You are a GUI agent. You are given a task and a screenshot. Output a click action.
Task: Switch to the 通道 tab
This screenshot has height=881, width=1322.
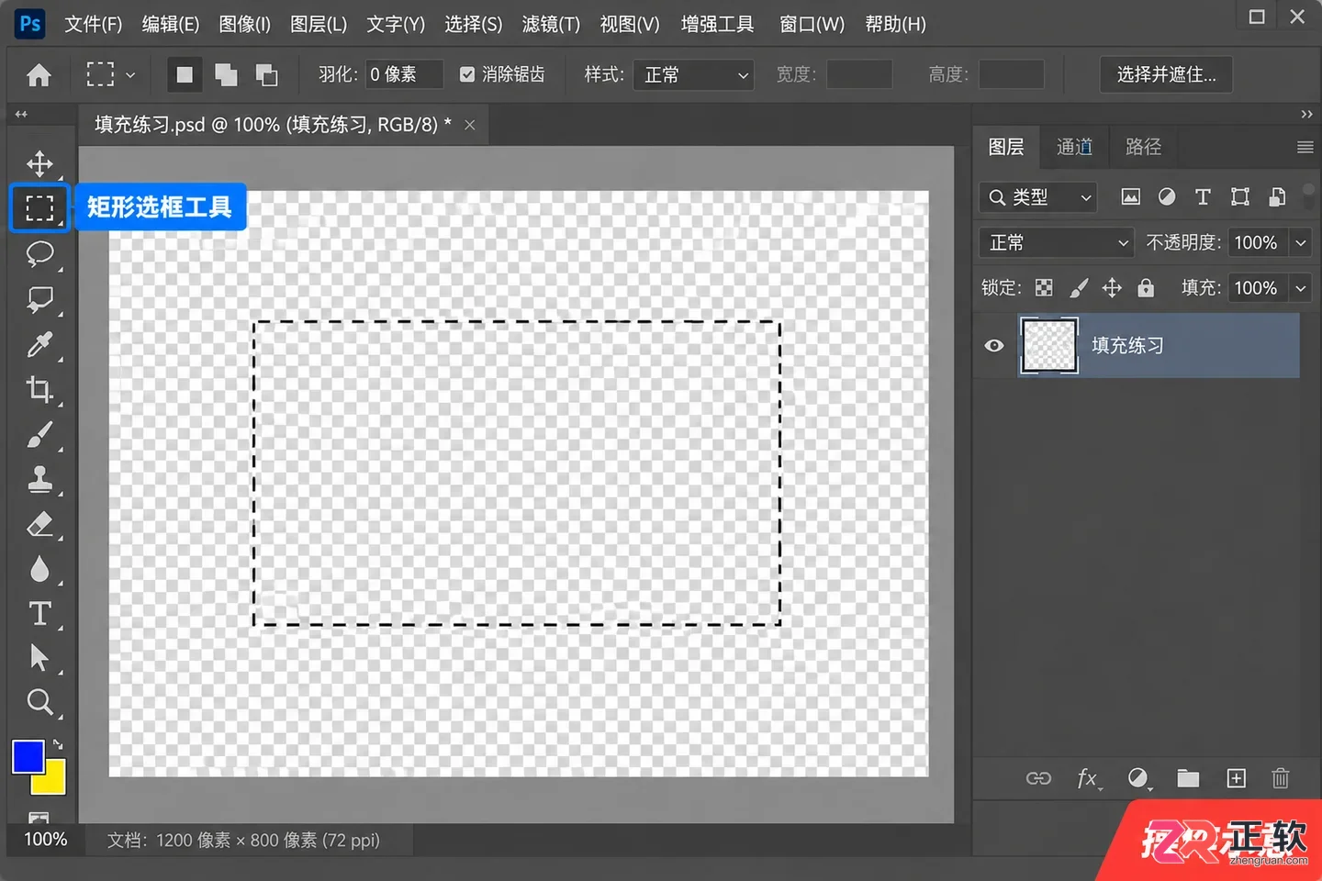tap(1074, 147)
